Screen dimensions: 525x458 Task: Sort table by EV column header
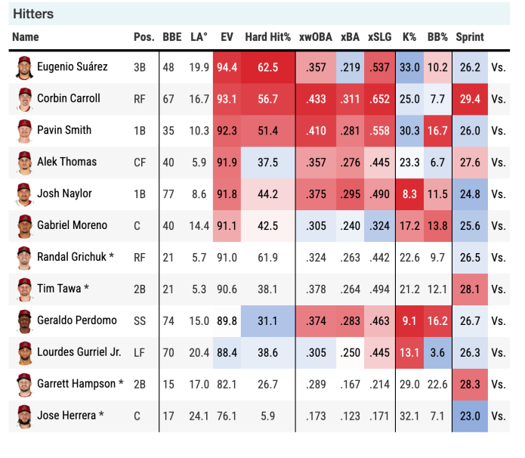pyautogui.click(x=227, y=37)
